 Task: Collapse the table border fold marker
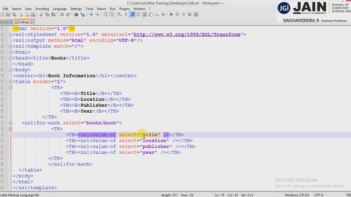10,82
